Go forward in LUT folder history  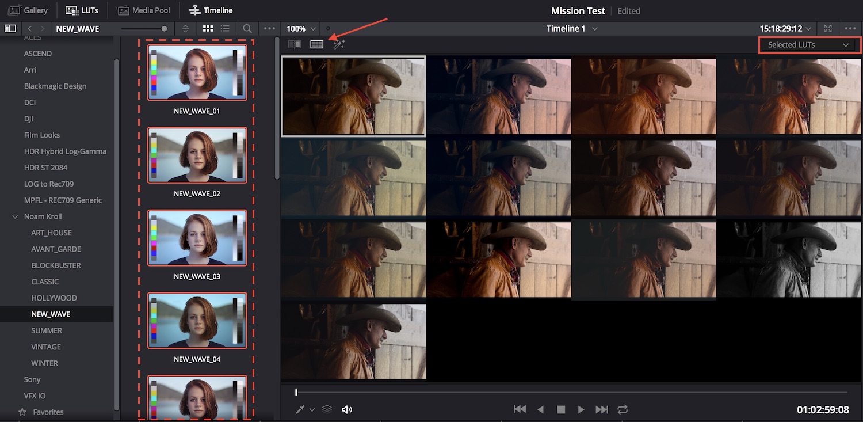coord(43,28)
